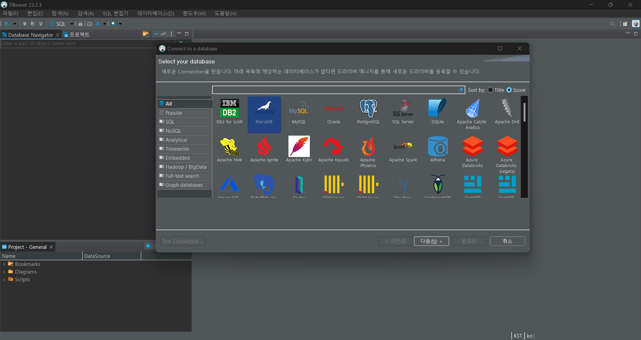Select the Db2 for LUW driver
This screenshot has height=340, width=641.
[230, 112]
